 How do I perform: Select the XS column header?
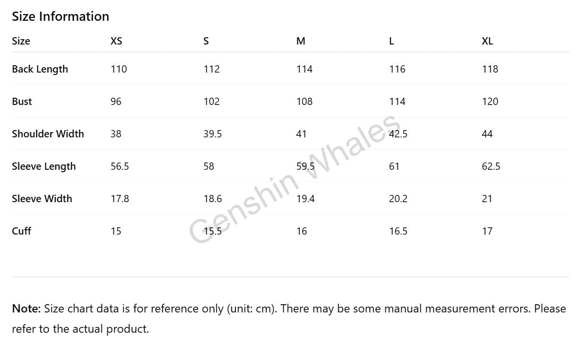(x=117, y=41)
